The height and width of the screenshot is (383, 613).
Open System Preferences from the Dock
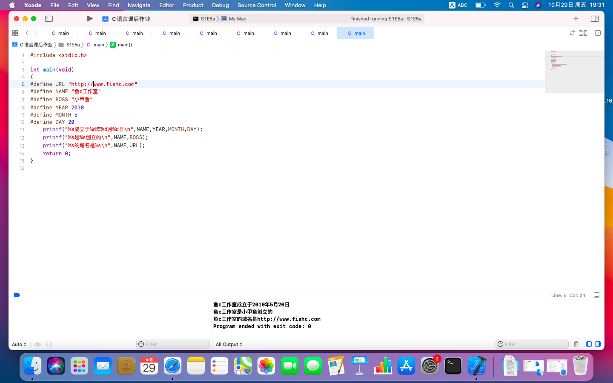click(430, 366)
